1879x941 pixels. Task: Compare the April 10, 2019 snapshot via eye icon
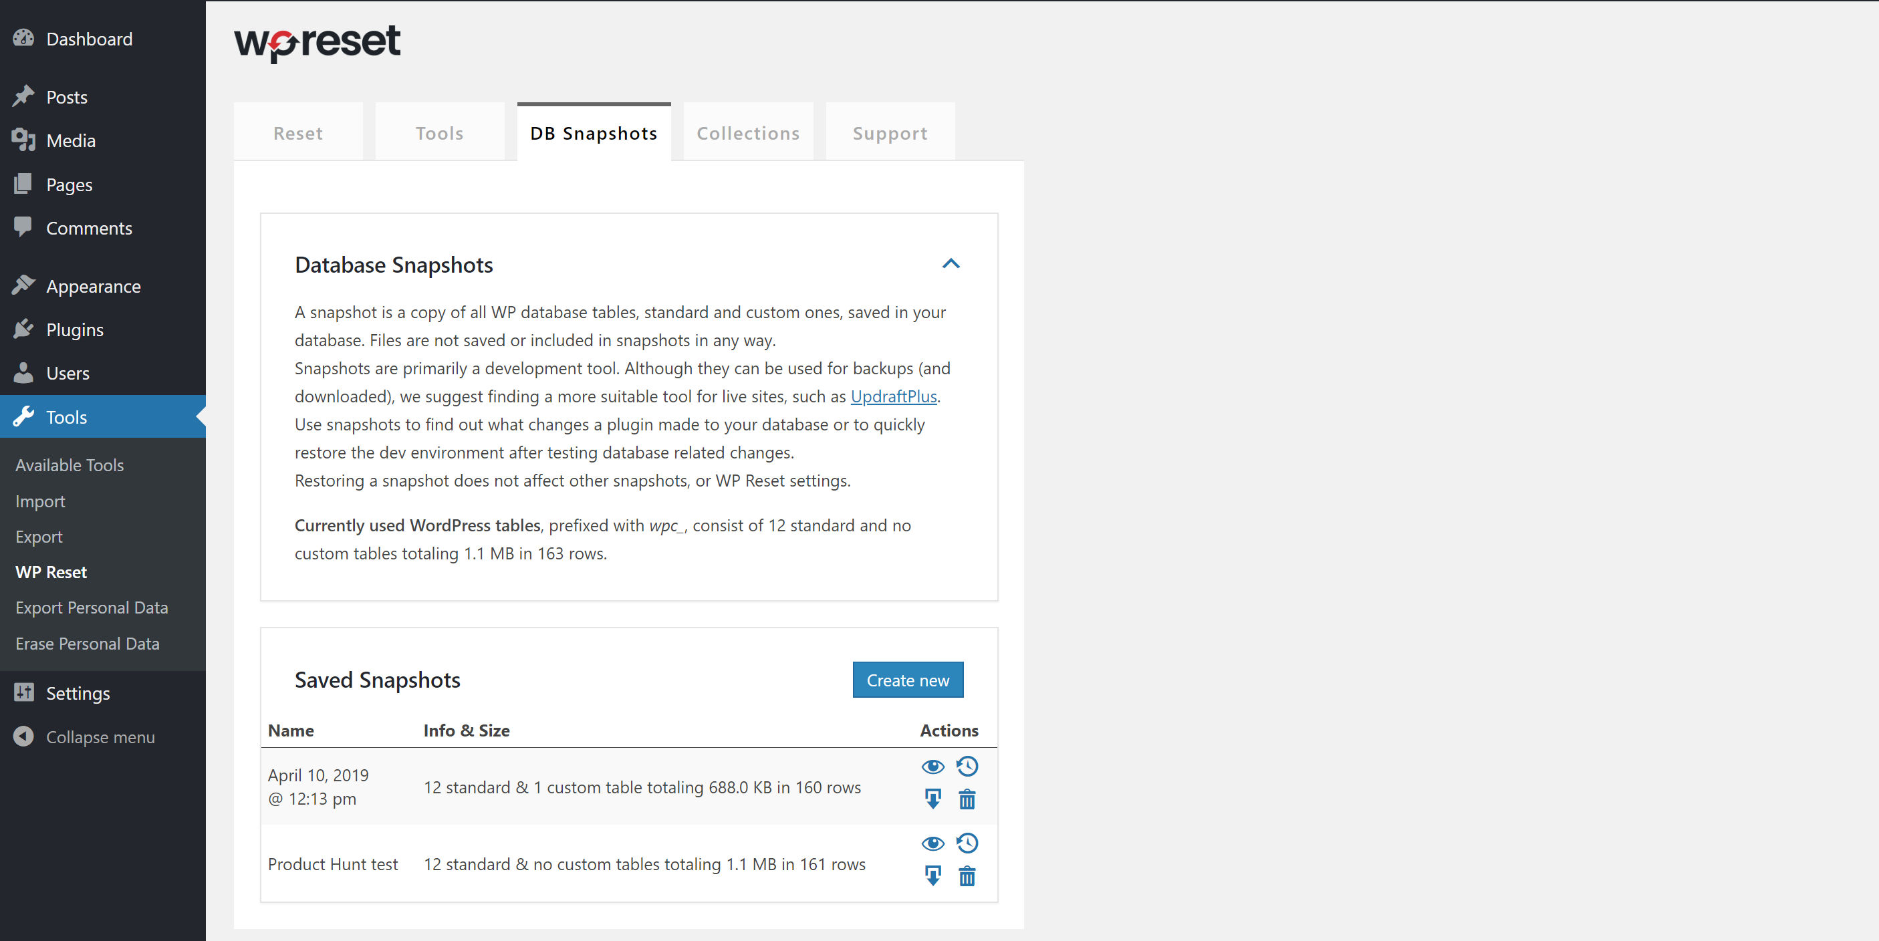(x=932, y=767)
